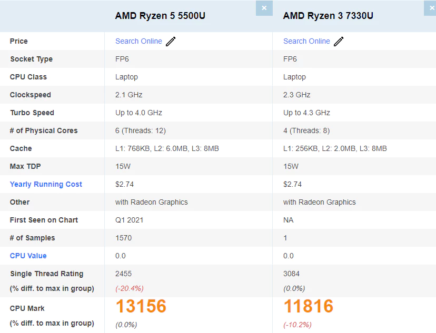Click the 2.3 GHz clockspeed value

[296, 95]
